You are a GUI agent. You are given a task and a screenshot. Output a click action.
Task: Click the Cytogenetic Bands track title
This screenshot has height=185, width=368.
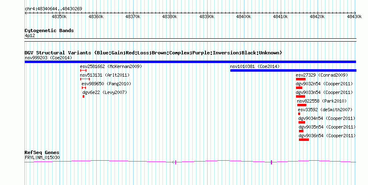pos(49,30)
